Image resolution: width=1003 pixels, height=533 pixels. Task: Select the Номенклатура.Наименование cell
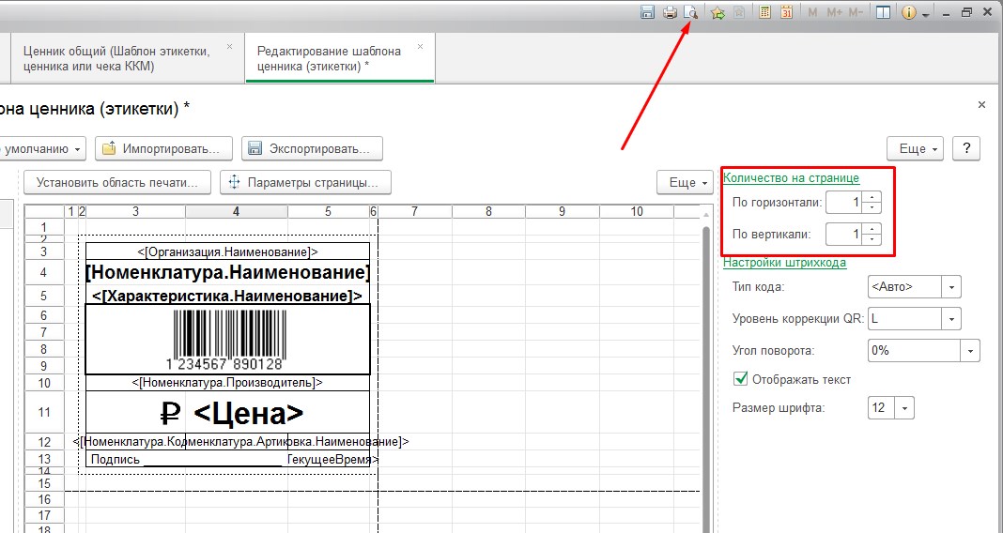(x=227, y=273)
